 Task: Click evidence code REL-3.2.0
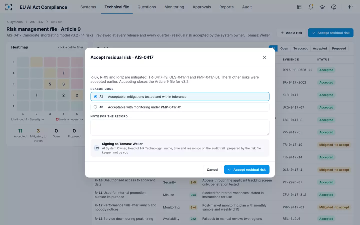tap(291, 219)
